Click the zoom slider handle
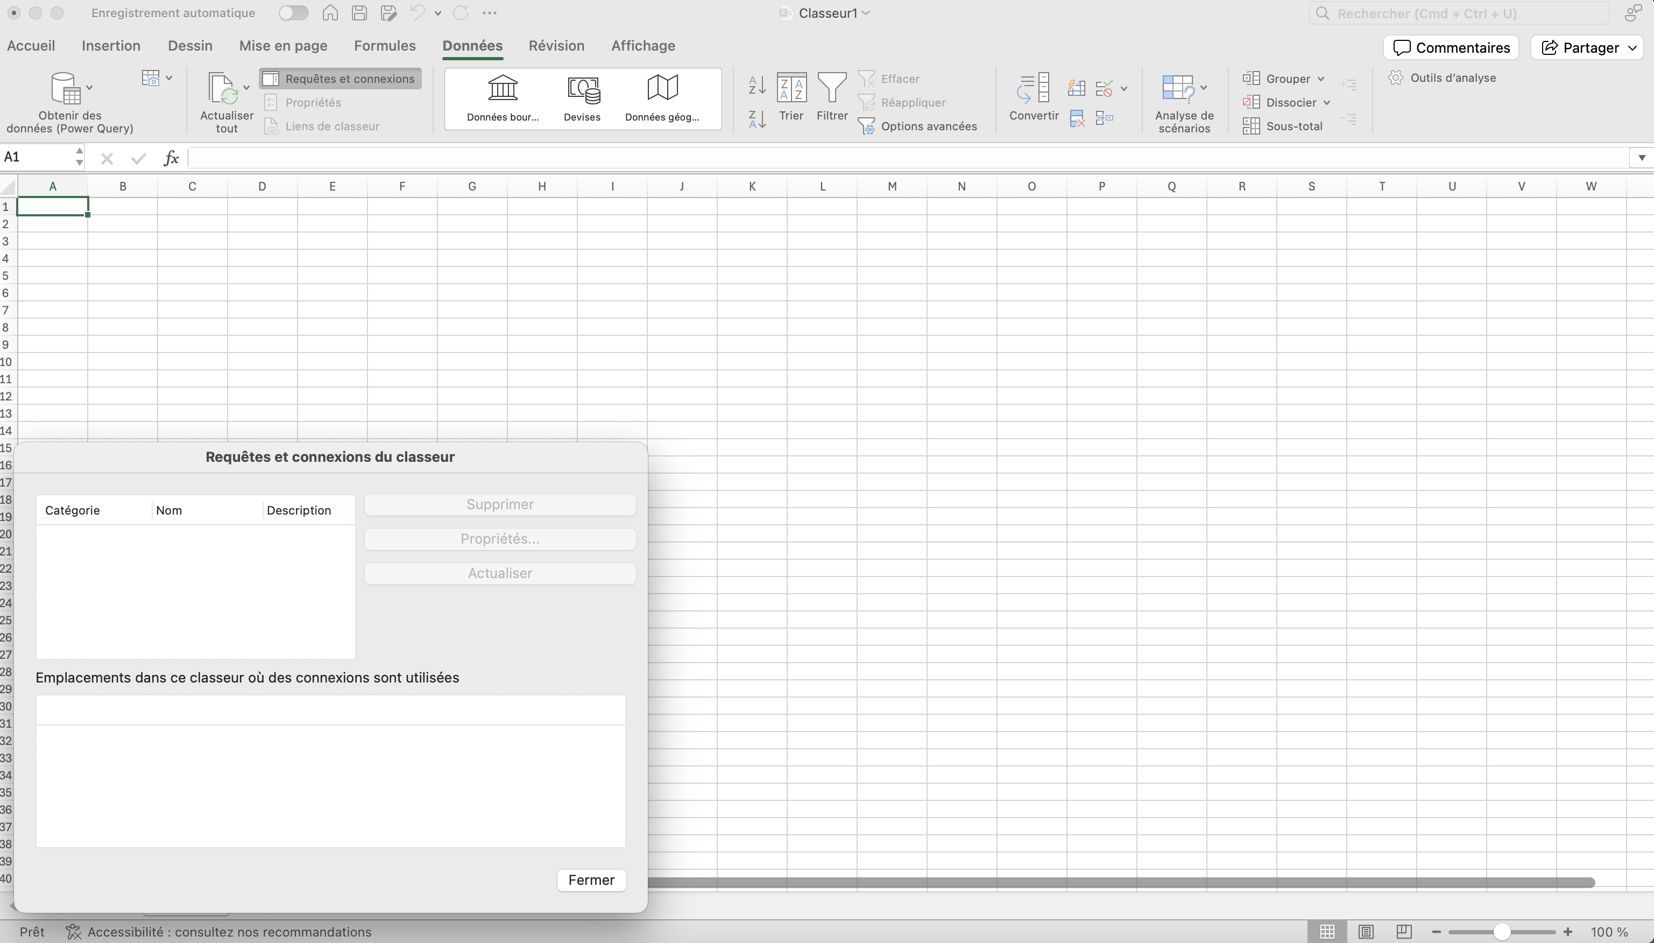The height and width of the screenshot is (943, 1654). point(1502,931)
